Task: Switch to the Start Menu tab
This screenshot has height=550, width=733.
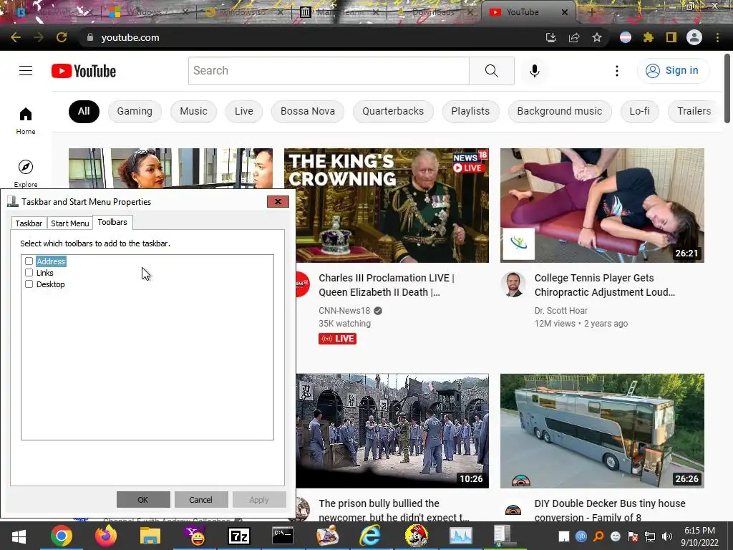Action: pos(69,223)
